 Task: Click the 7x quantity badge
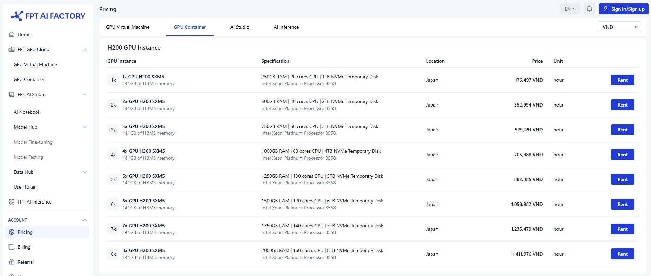click(113, 229)
